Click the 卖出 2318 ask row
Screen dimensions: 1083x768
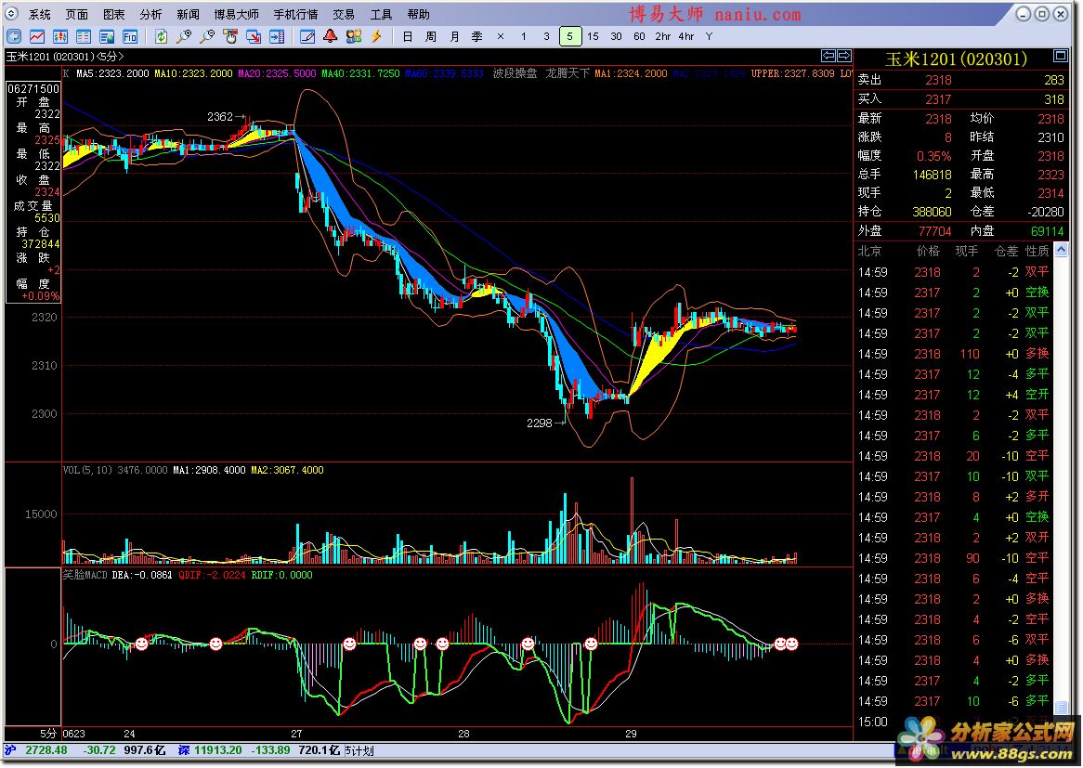pyautogui.click(x=960, y=80)
